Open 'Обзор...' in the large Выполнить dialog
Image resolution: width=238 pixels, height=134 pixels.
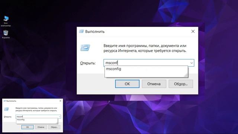(x=181, y=84)
